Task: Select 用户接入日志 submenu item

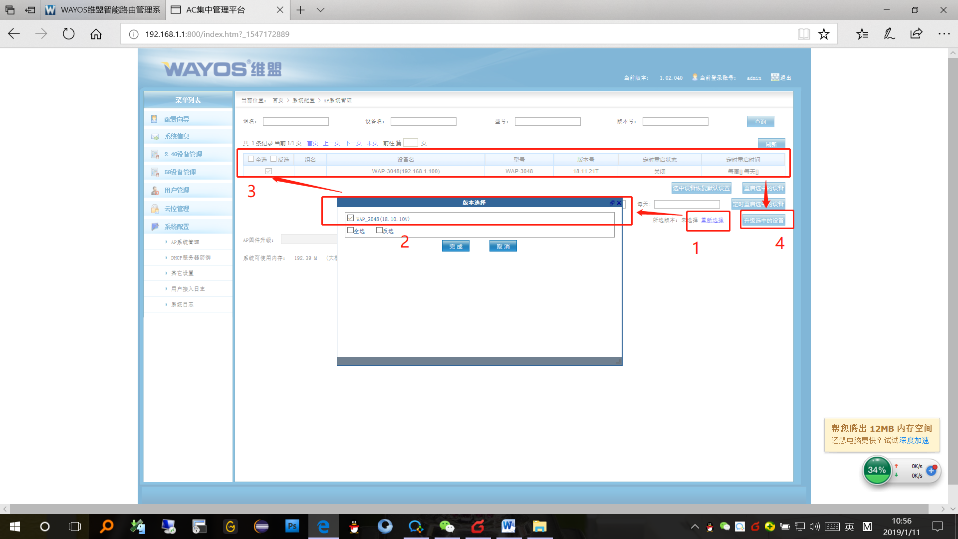Action: 188,289
